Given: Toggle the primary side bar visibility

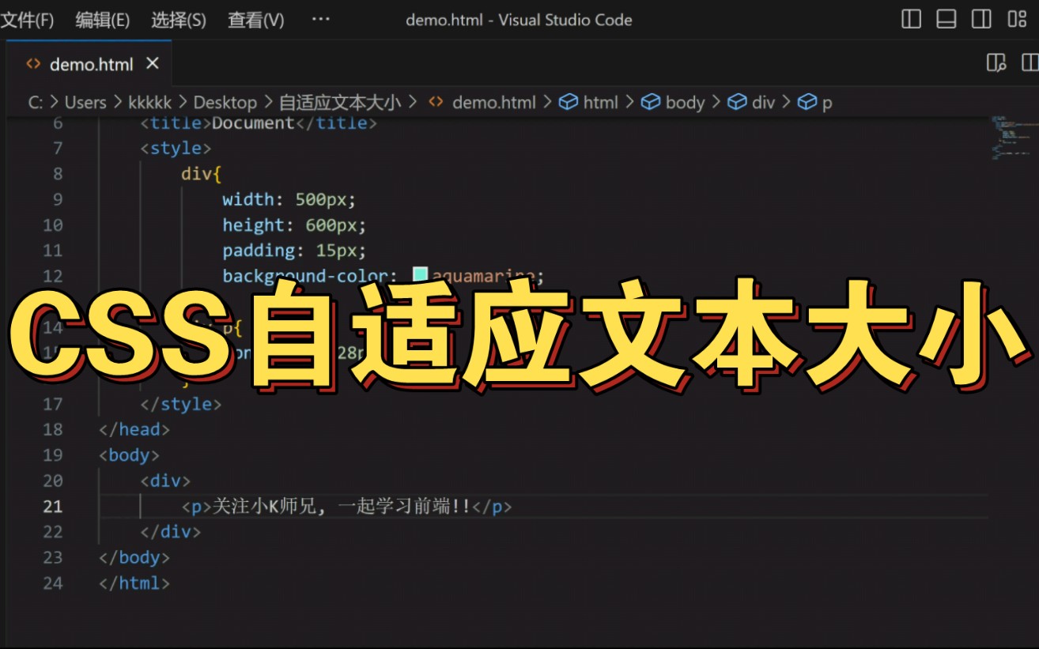Looking at the screenshot, I should pos(911,19).
